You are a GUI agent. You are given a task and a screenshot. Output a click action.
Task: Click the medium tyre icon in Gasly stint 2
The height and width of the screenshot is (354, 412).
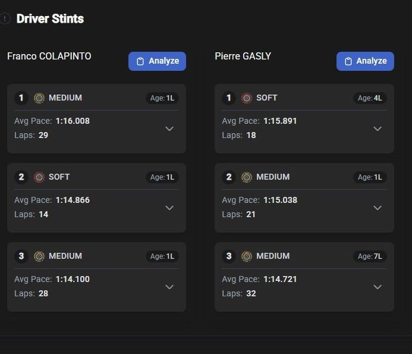pyautogui.click(x=247, y=177)
